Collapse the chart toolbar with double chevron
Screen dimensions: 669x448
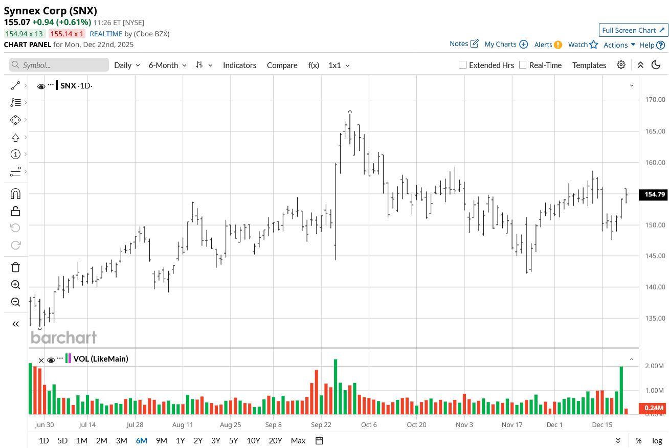point(640,65)
